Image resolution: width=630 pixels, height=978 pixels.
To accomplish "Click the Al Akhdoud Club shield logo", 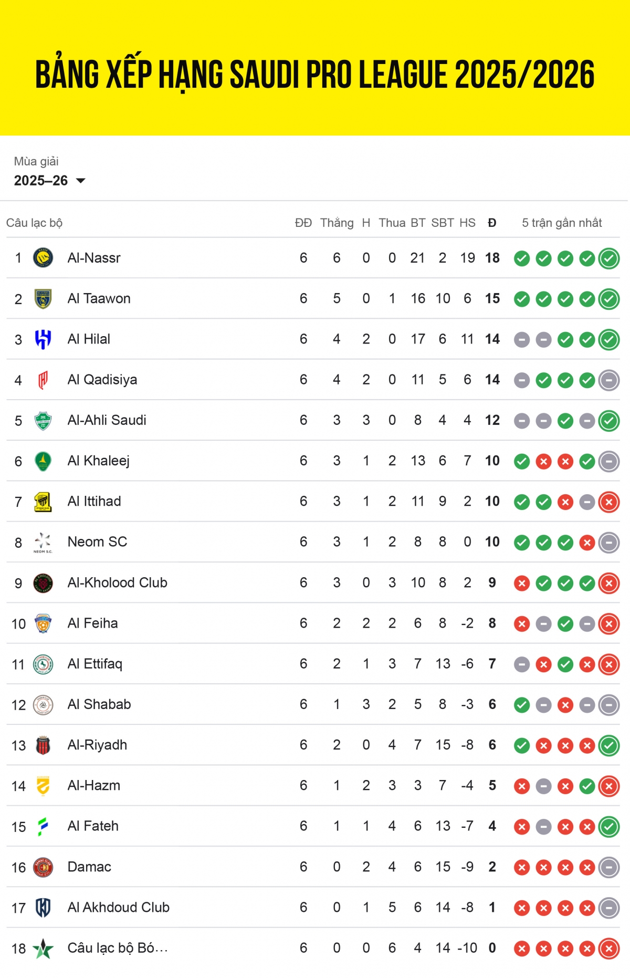I will point(43,908).
